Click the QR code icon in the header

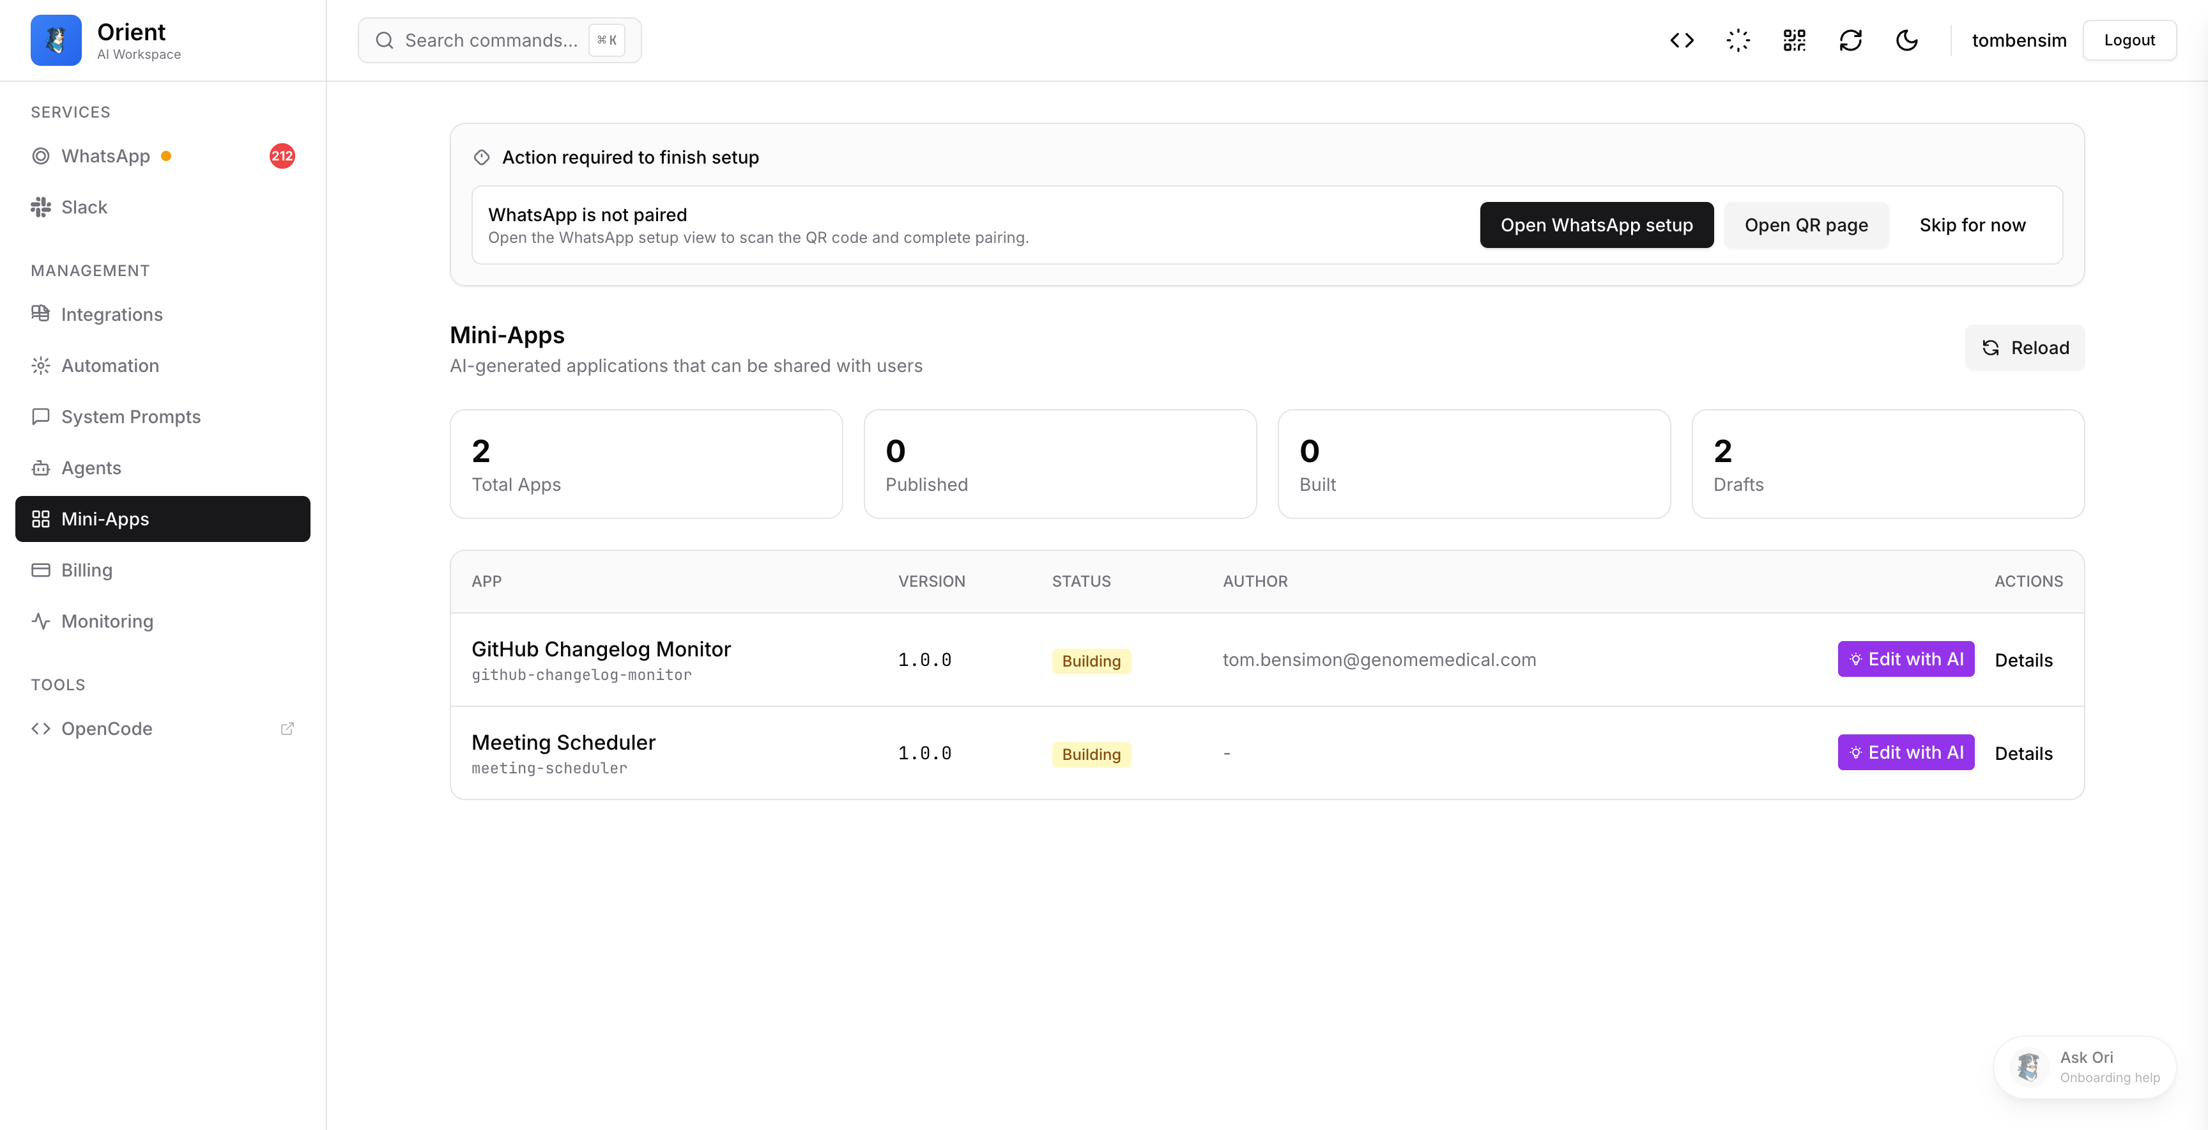(1794, 40)
